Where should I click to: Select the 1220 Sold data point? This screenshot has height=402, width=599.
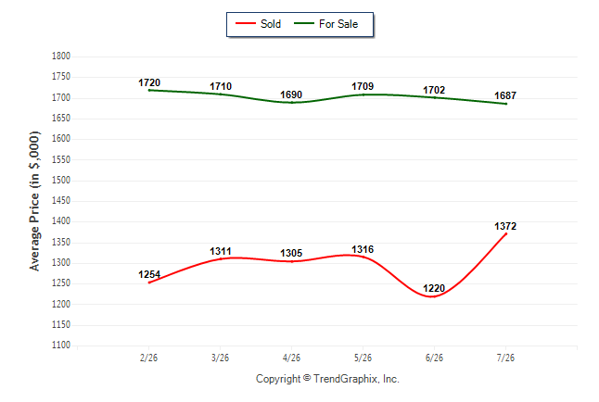click(434, 296)
